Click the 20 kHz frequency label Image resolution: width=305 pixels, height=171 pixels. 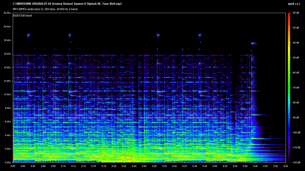tap(7, 26)
